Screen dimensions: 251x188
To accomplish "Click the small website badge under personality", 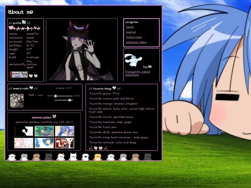I will point(19,75).
